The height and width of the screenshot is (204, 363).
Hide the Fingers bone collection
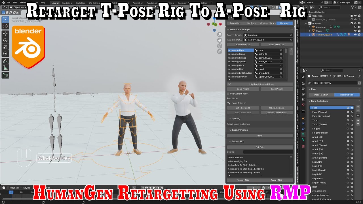[348, 129]
